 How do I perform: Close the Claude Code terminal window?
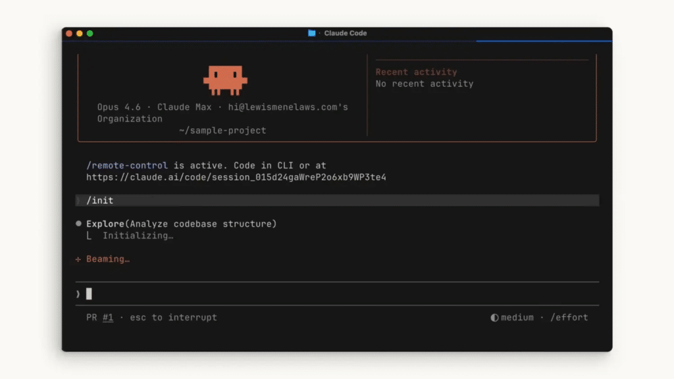click(68, 34)
